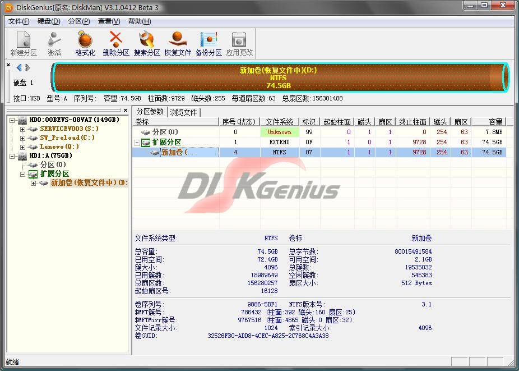
Task: Expand the 新加卷(恢复文件中) tree node
Action: pos(33,183)
